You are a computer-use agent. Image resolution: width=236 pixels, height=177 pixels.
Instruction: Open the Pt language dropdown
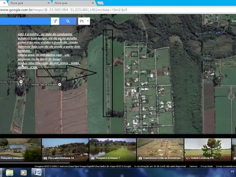84,21
